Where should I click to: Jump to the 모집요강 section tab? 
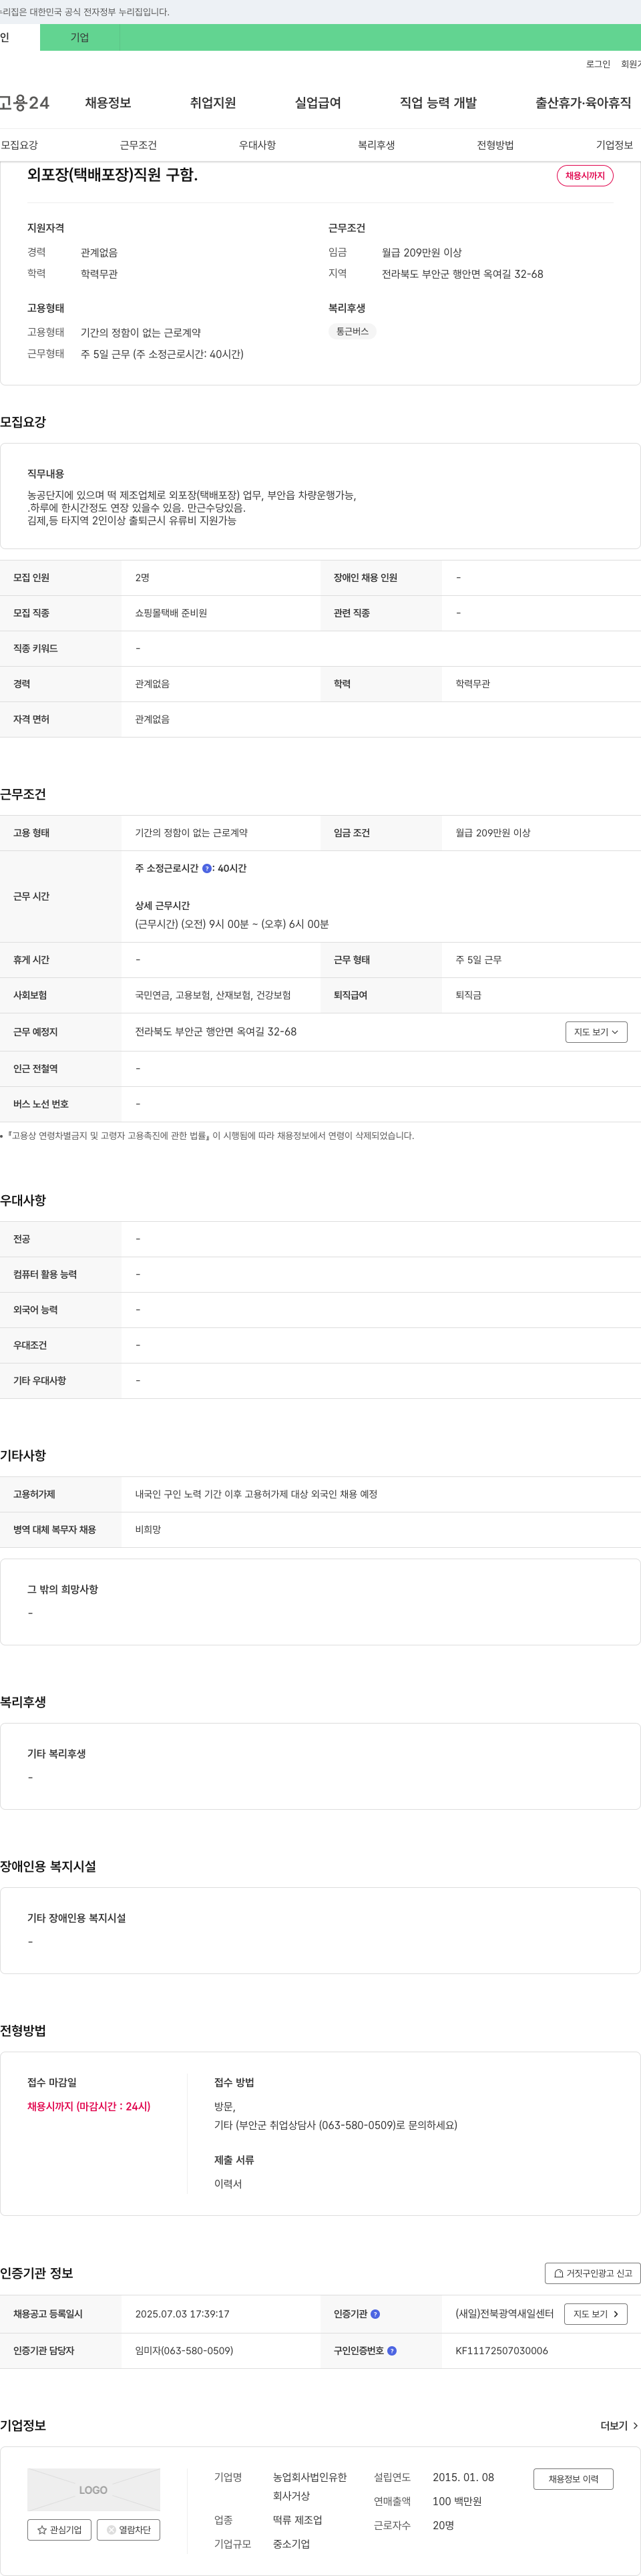19,145
